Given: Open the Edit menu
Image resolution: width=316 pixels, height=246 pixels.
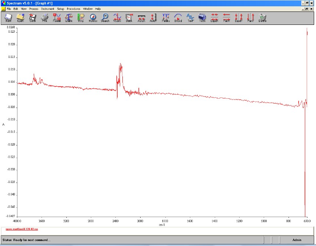Looking at the screenshot, I should click(16, 9).
